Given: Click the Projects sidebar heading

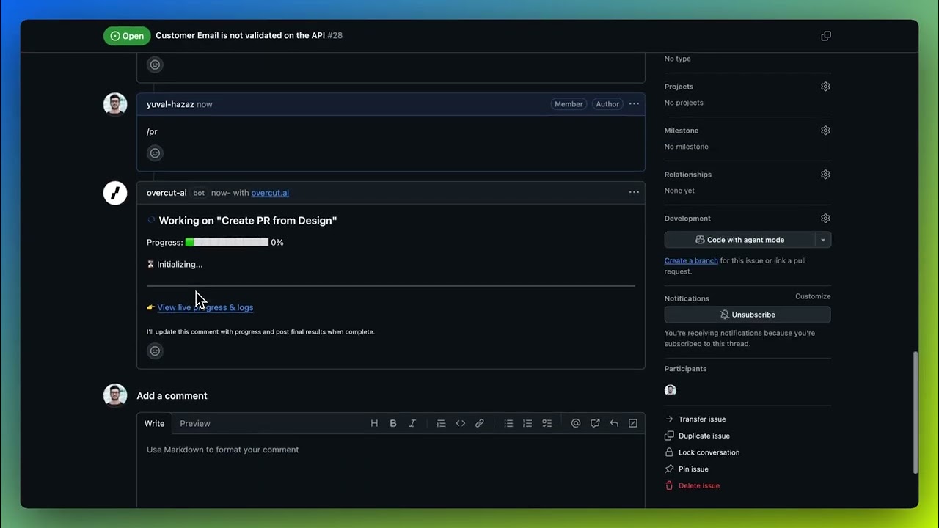Looking at the screenshot, I should point(679,87).
